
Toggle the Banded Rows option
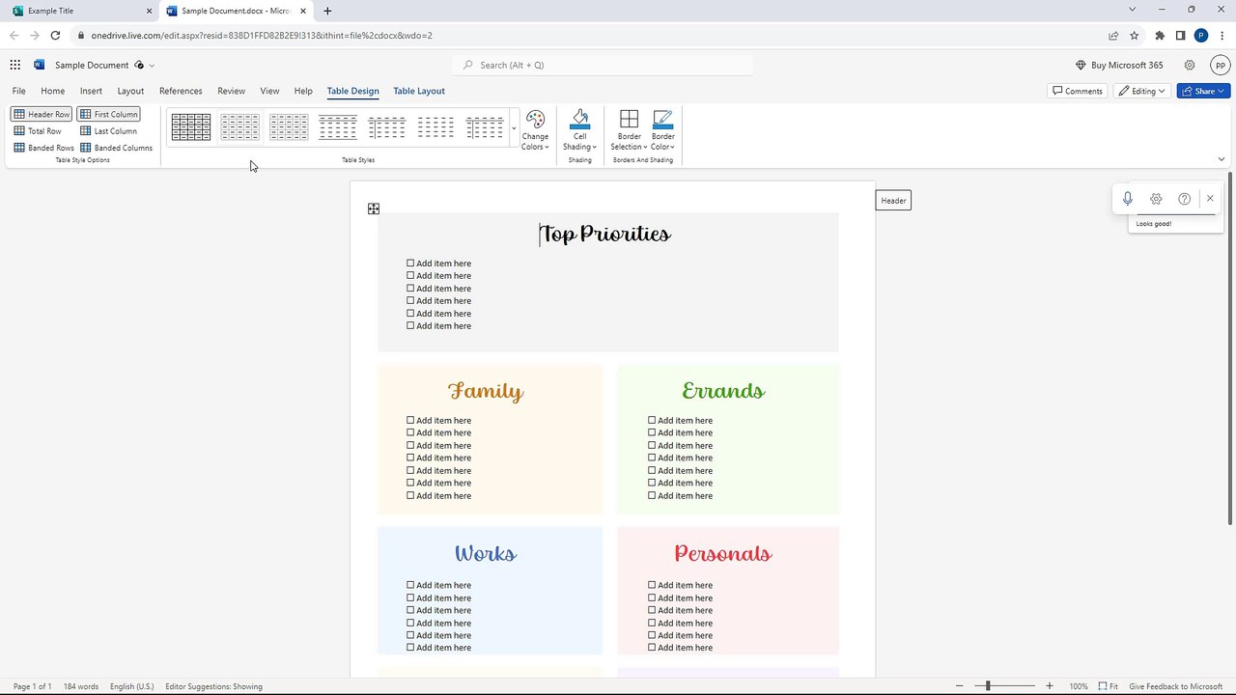pyautogui.click(x=43, y=148)
